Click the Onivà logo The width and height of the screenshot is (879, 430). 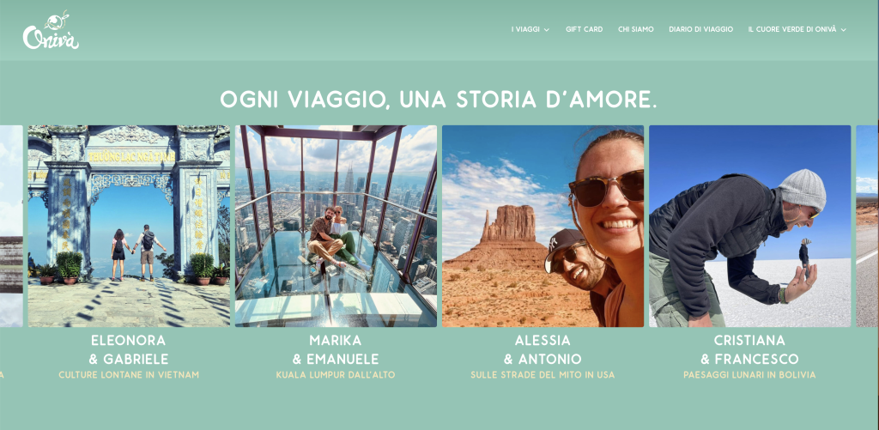[51, 30]
